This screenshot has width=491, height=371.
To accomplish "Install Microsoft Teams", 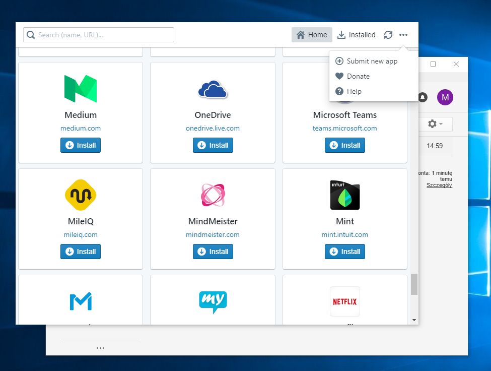I will coord(345,145).
